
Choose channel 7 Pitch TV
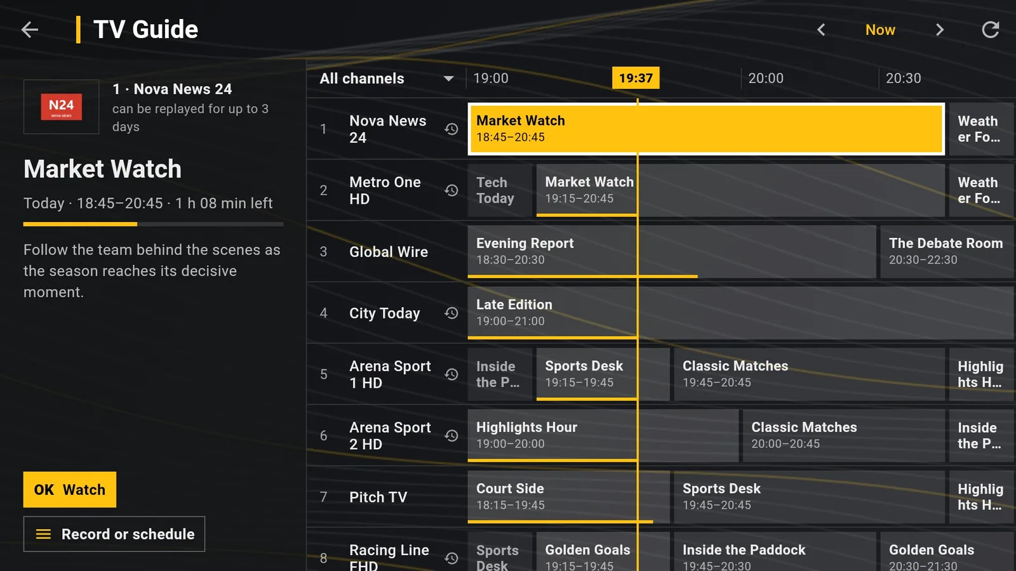click(x=386, y=497)
